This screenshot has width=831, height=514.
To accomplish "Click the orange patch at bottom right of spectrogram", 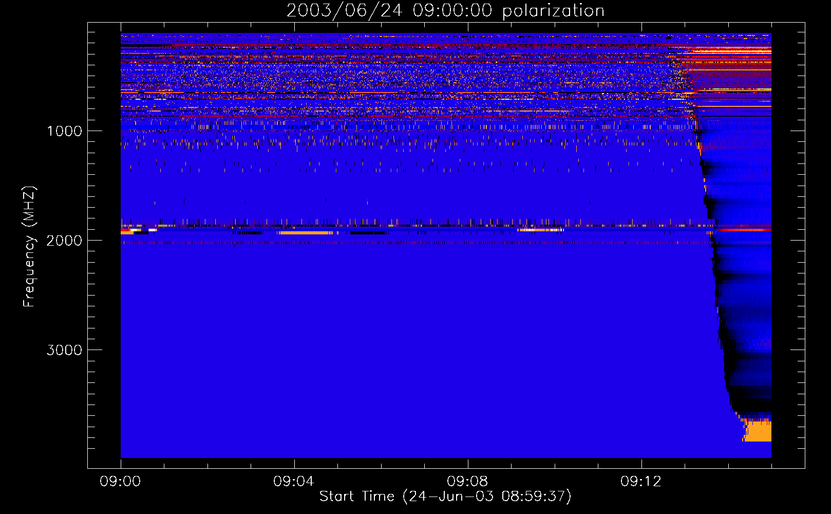I will (x=758, y=431).
